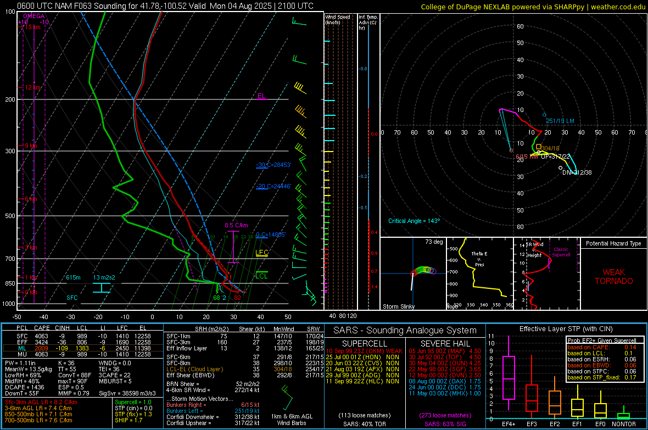Click the '8.5 C/km' lapse rate annotation
648x430 pixels.
click(236, 225)
